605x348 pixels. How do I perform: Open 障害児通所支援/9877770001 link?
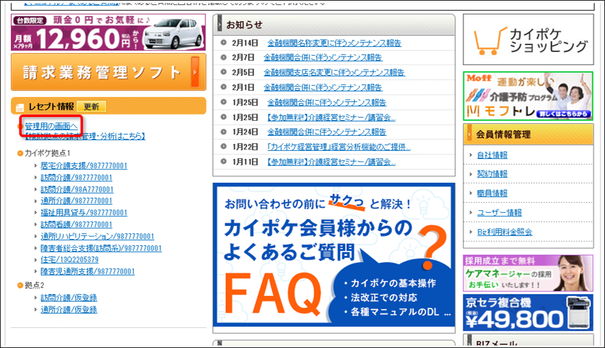point(88,272)
